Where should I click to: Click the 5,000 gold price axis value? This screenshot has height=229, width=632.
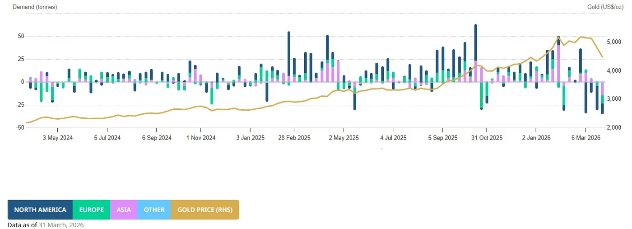(x=614, y=42)
